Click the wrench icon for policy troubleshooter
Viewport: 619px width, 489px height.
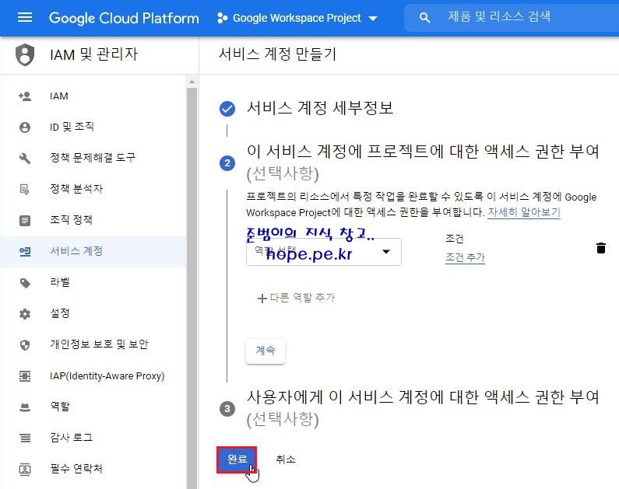coord(25,158)
